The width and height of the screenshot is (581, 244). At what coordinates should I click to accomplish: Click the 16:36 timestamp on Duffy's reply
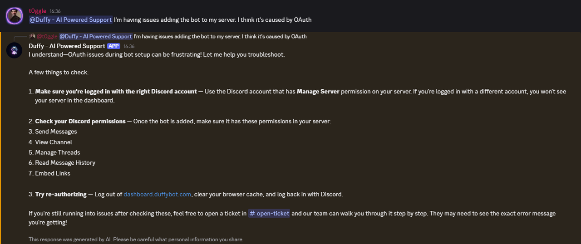click(129, 46)
